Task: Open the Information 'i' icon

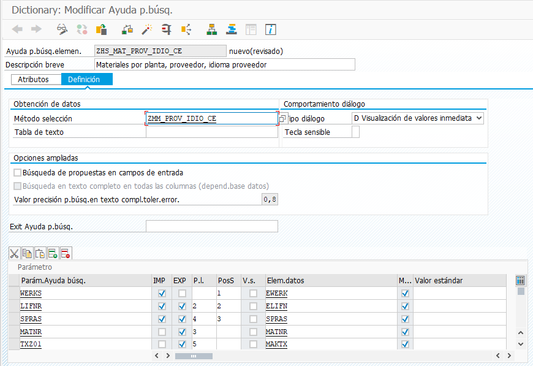Action: (x=271, y=29)
